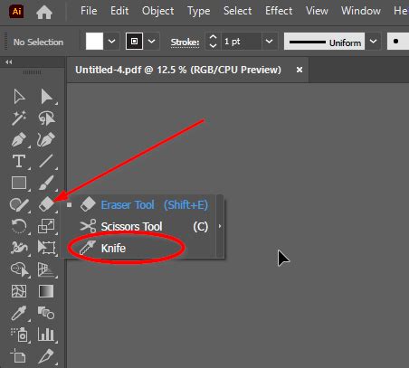Click the tearoff arrow on tool flyout
Image resolution: width=409 pixels, height=368 pixels.
pos(220,226)
